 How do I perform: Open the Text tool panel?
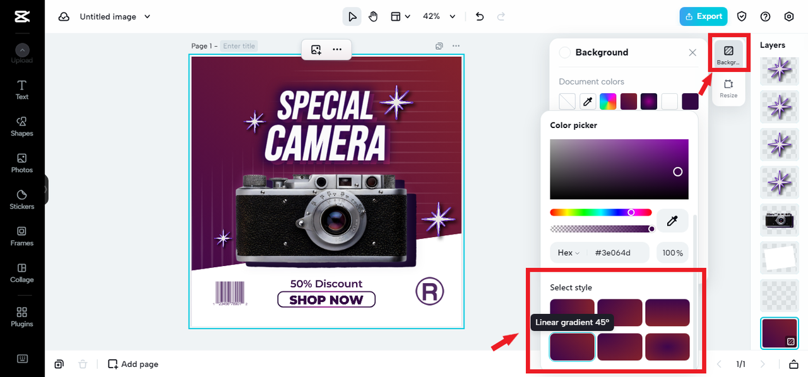[22, 90]
